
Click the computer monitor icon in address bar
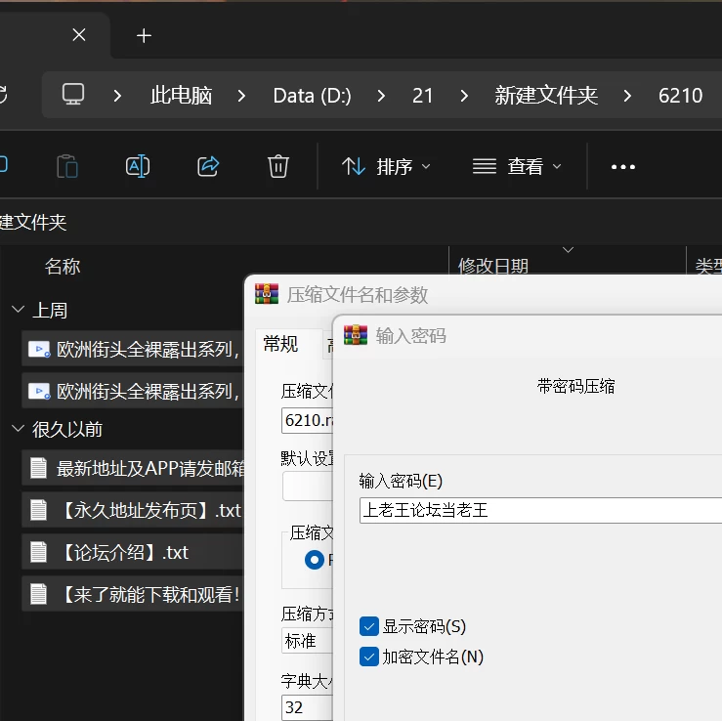tap(73, 95)
